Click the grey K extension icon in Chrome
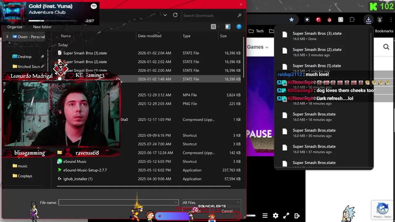Image resolution: width=395 pixels, height=222 pixels. coord(341,20)
